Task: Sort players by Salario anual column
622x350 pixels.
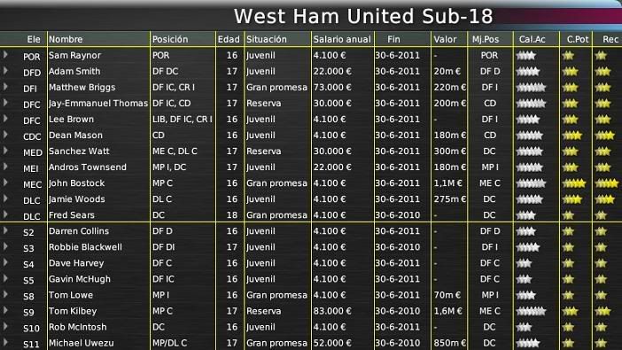Action: coord(342,39)
